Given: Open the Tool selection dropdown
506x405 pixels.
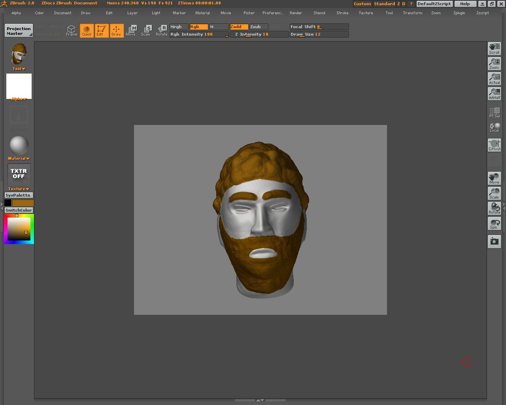Looking at the screenshot, I should coord(19,68).
